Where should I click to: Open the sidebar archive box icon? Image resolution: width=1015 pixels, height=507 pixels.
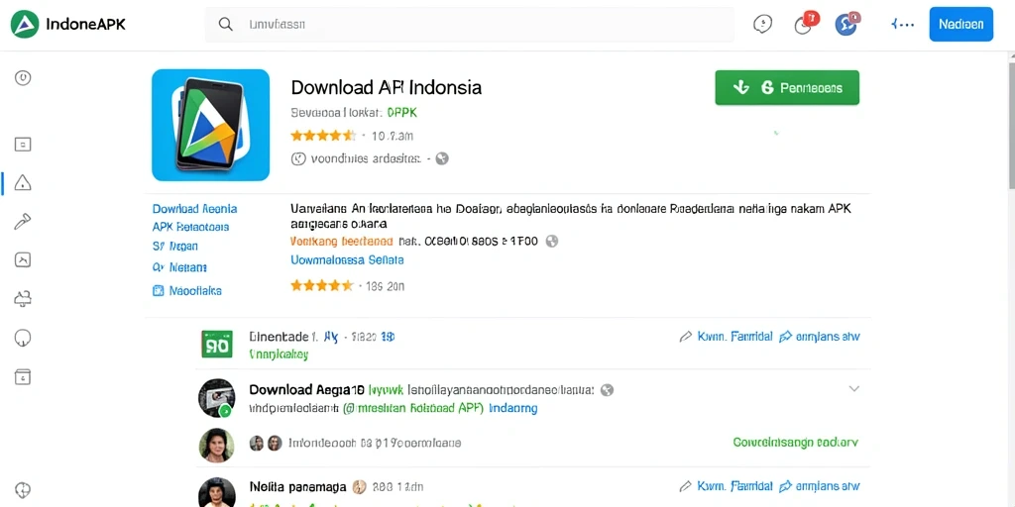[23, 376]
